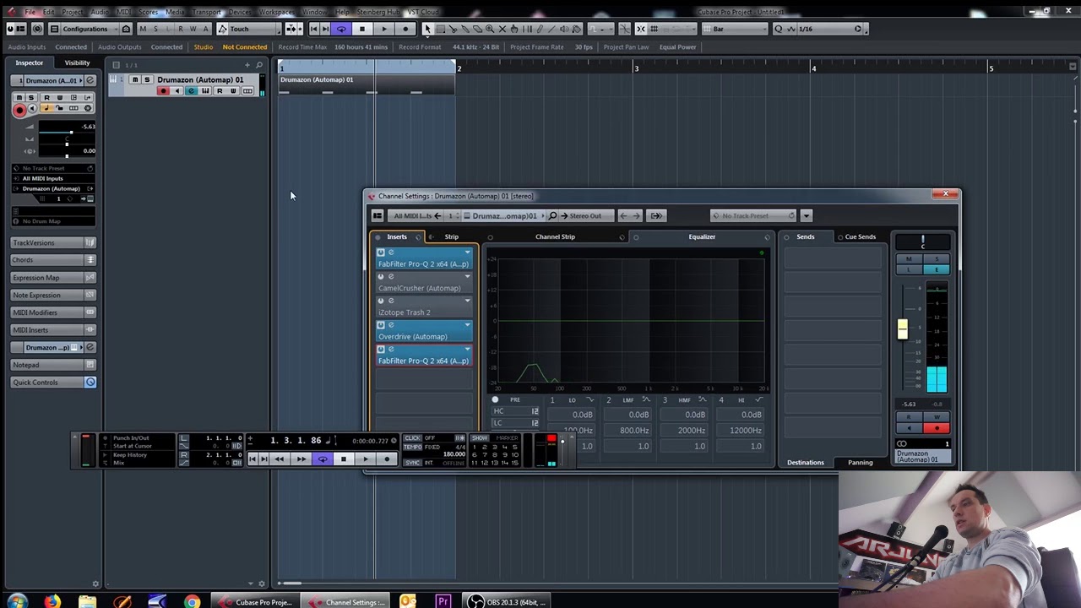Open Chrome from the taskbar

pos(193,601)
